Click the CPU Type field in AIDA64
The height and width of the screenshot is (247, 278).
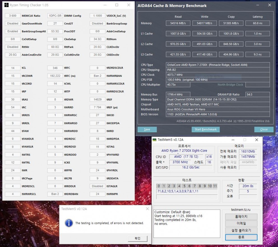(x=218, y=65)
